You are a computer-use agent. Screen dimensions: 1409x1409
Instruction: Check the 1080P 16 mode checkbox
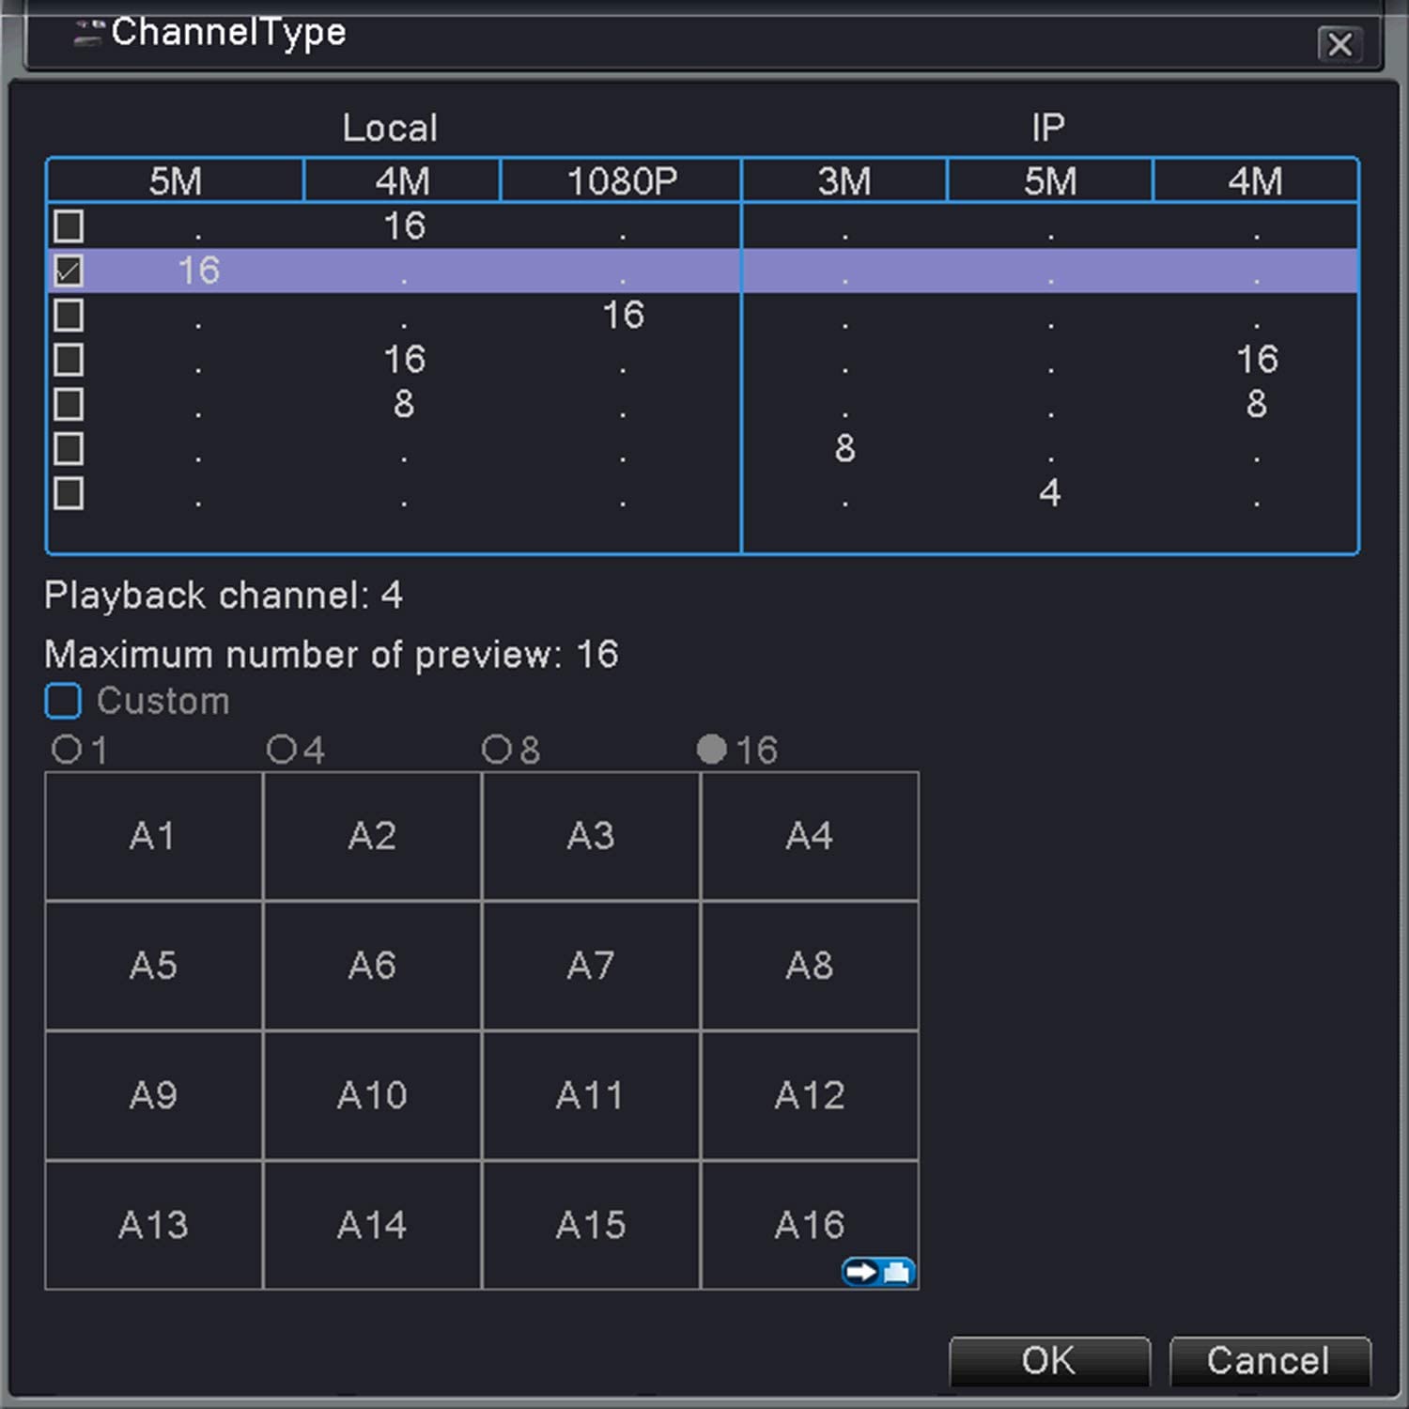click(x=69, y=315)
